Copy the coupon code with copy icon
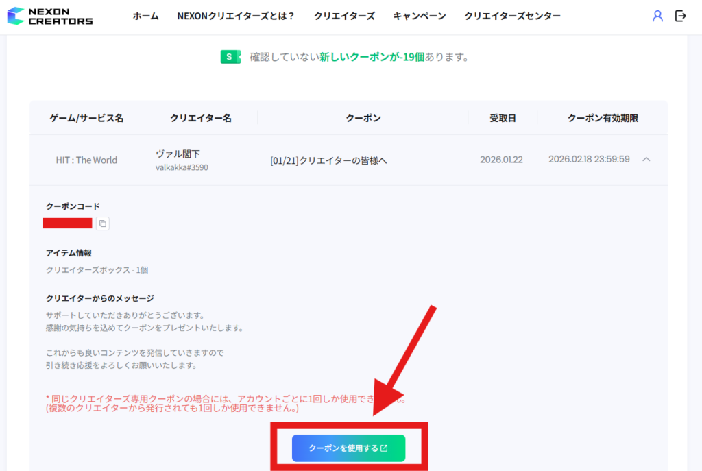Screen dimensions: 702x471 coord(102,224)
